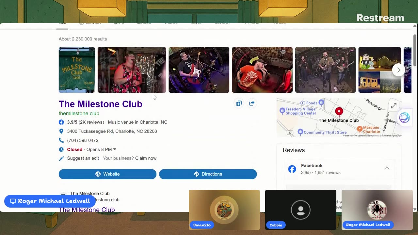The height and width of the screenshot is (235, 418).
Task: Click the phone number (704) 398-0472
Action: (x=83, y=140)
